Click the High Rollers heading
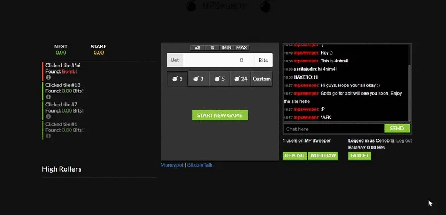This screenshot has width=446, height=215. point(62,169)
